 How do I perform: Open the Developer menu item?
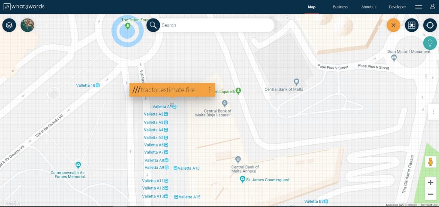click(x=397, y=7)
